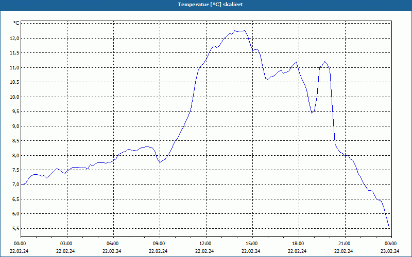Image resolution: width=412 pixels, height=257 pixels.
Task: Click the 8,5 y-axis value
Action: click(x=16, y=141)
